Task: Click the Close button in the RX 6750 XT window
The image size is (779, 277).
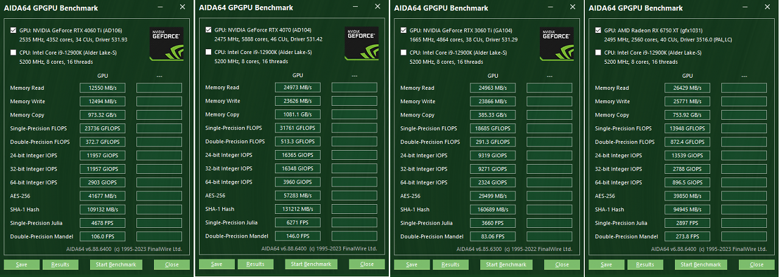Action: 756,264
